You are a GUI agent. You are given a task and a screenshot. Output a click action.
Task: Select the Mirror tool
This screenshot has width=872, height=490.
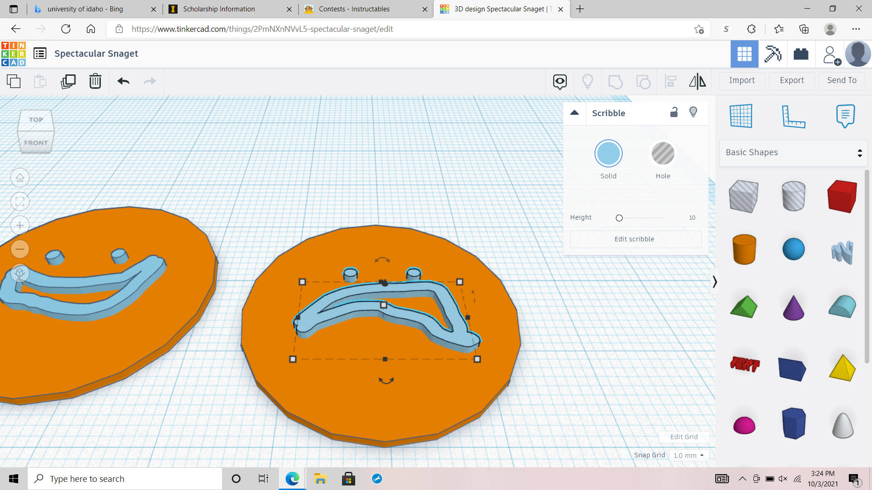pos(697,81)
